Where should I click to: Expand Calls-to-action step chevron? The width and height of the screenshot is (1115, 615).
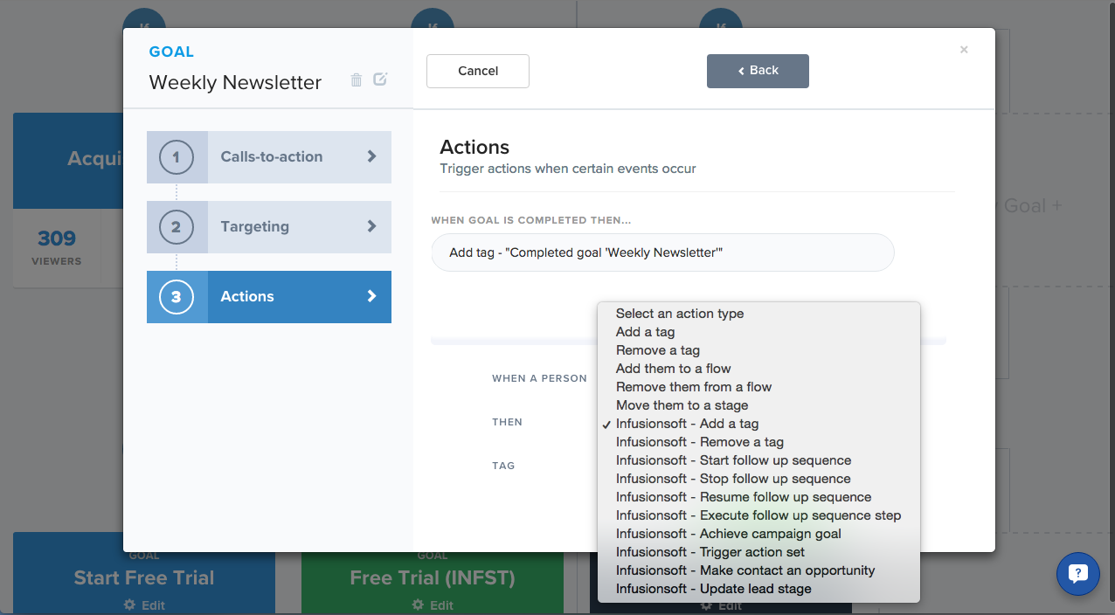(x=371, y=156)
